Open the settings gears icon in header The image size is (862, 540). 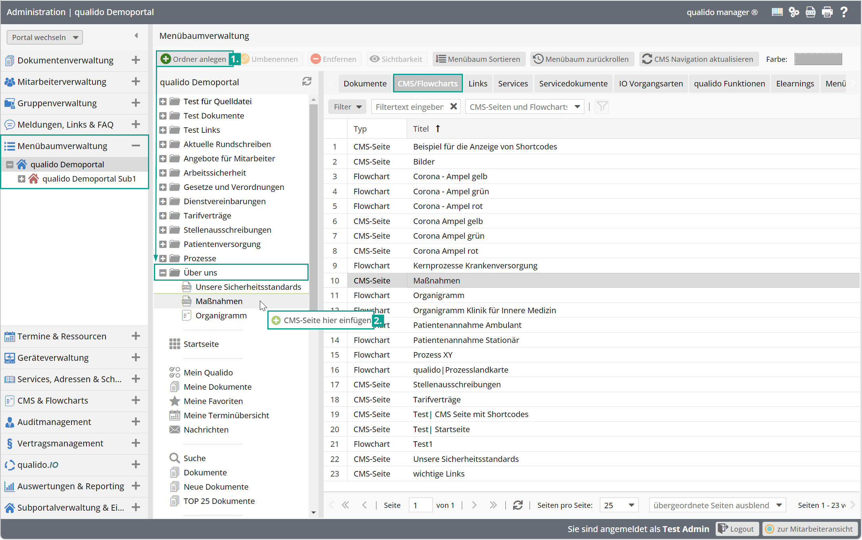click(794, 12)
